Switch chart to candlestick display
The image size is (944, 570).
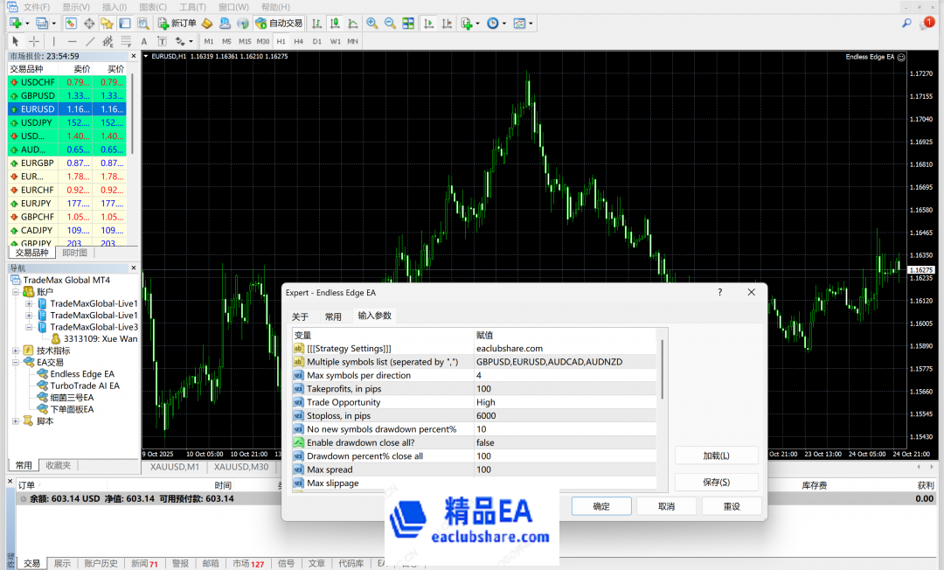click(333, 23)
